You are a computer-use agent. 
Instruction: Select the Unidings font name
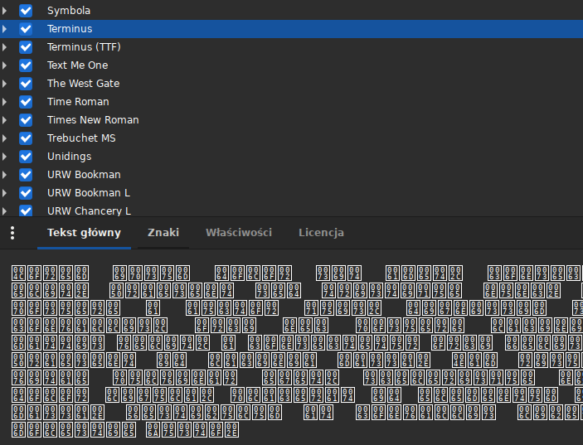(x=69, y=157)
